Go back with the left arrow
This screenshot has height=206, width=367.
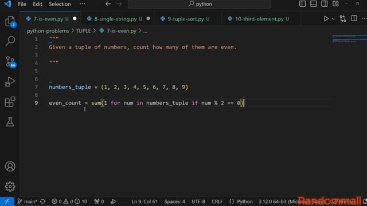(x=108, y=4)
